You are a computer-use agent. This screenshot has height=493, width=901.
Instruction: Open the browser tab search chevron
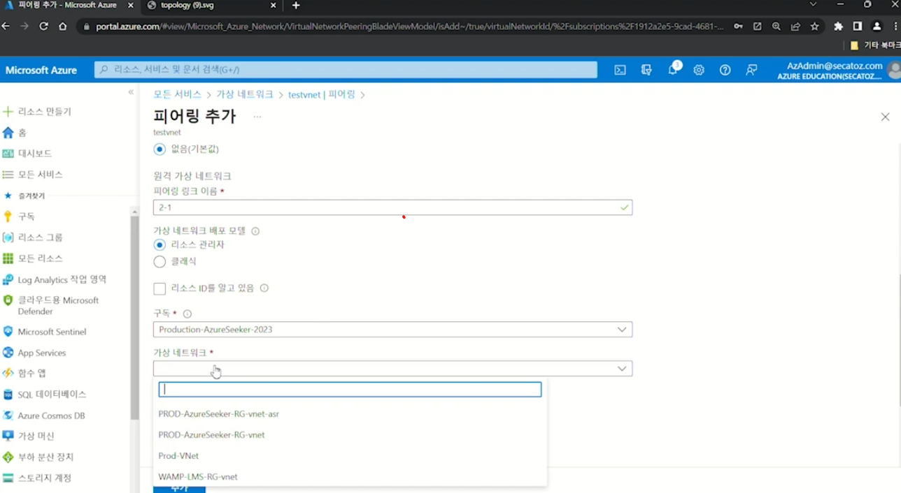coord(813,5)
